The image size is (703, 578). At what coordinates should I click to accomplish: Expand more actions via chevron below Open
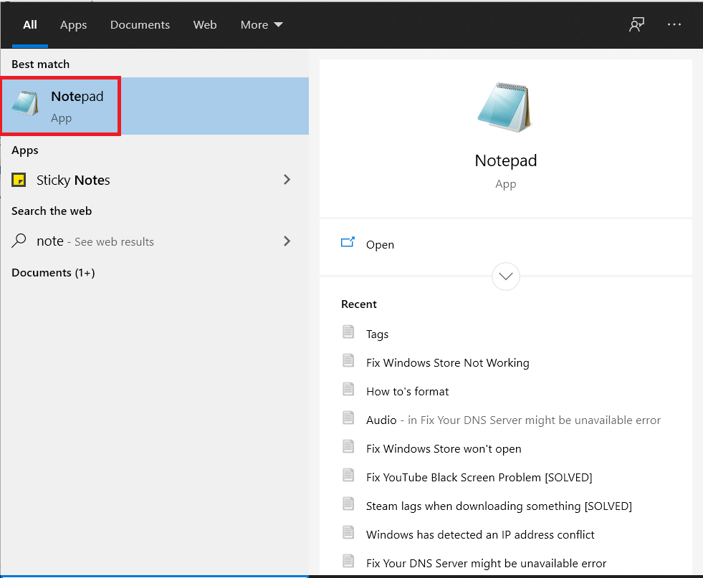click(505, 276)
